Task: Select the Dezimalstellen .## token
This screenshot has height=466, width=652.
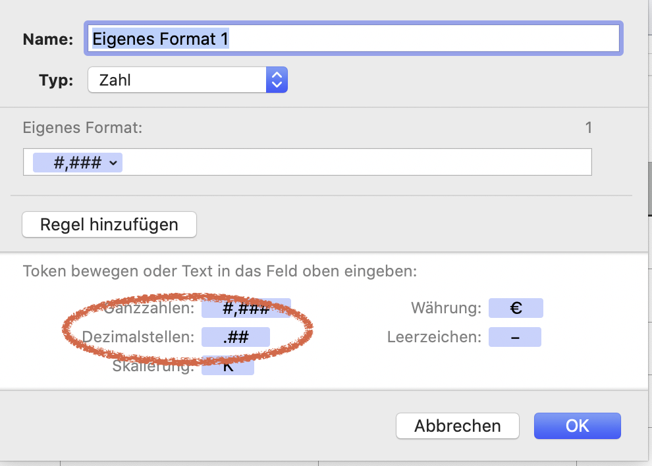Action: [235, 337]
